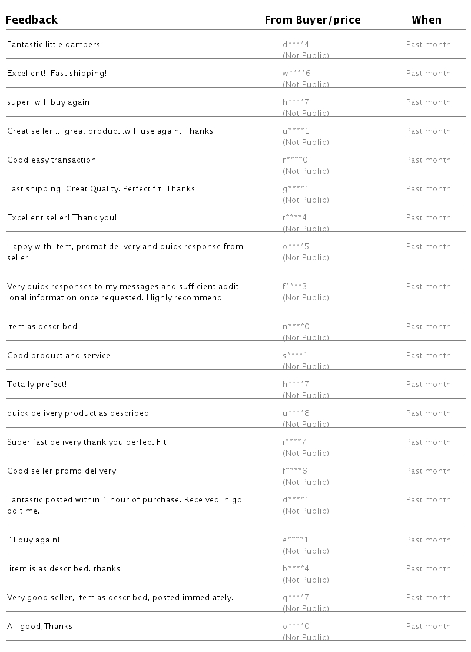Image resolution: width=471 pixels, height=652 pixels.
Task: Select buyer w****6 username
Action: tap(296, 73)
